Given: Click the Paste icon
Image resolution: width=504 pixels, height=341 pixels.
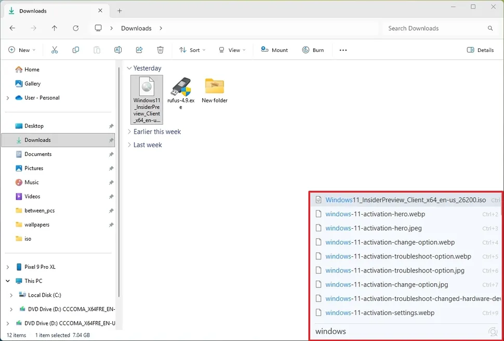Looking at the screenshot, I should (97, 49).
